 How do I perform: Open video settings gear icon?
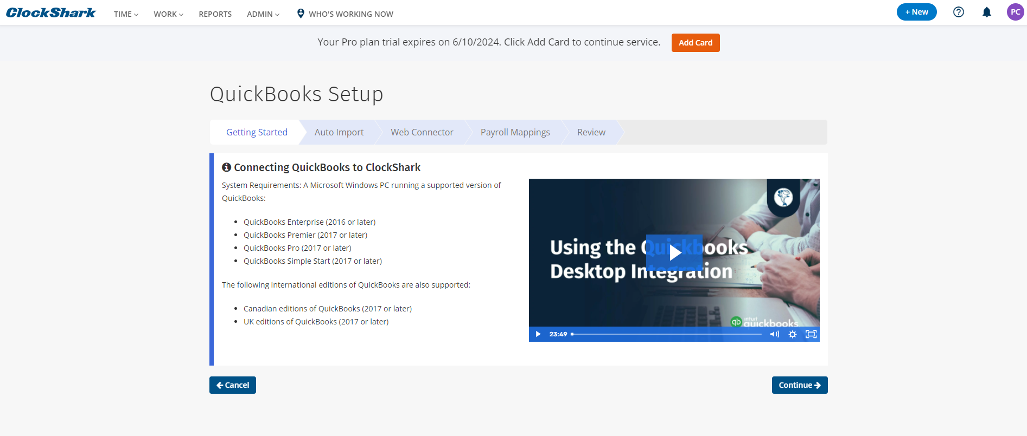coord(793,334)
